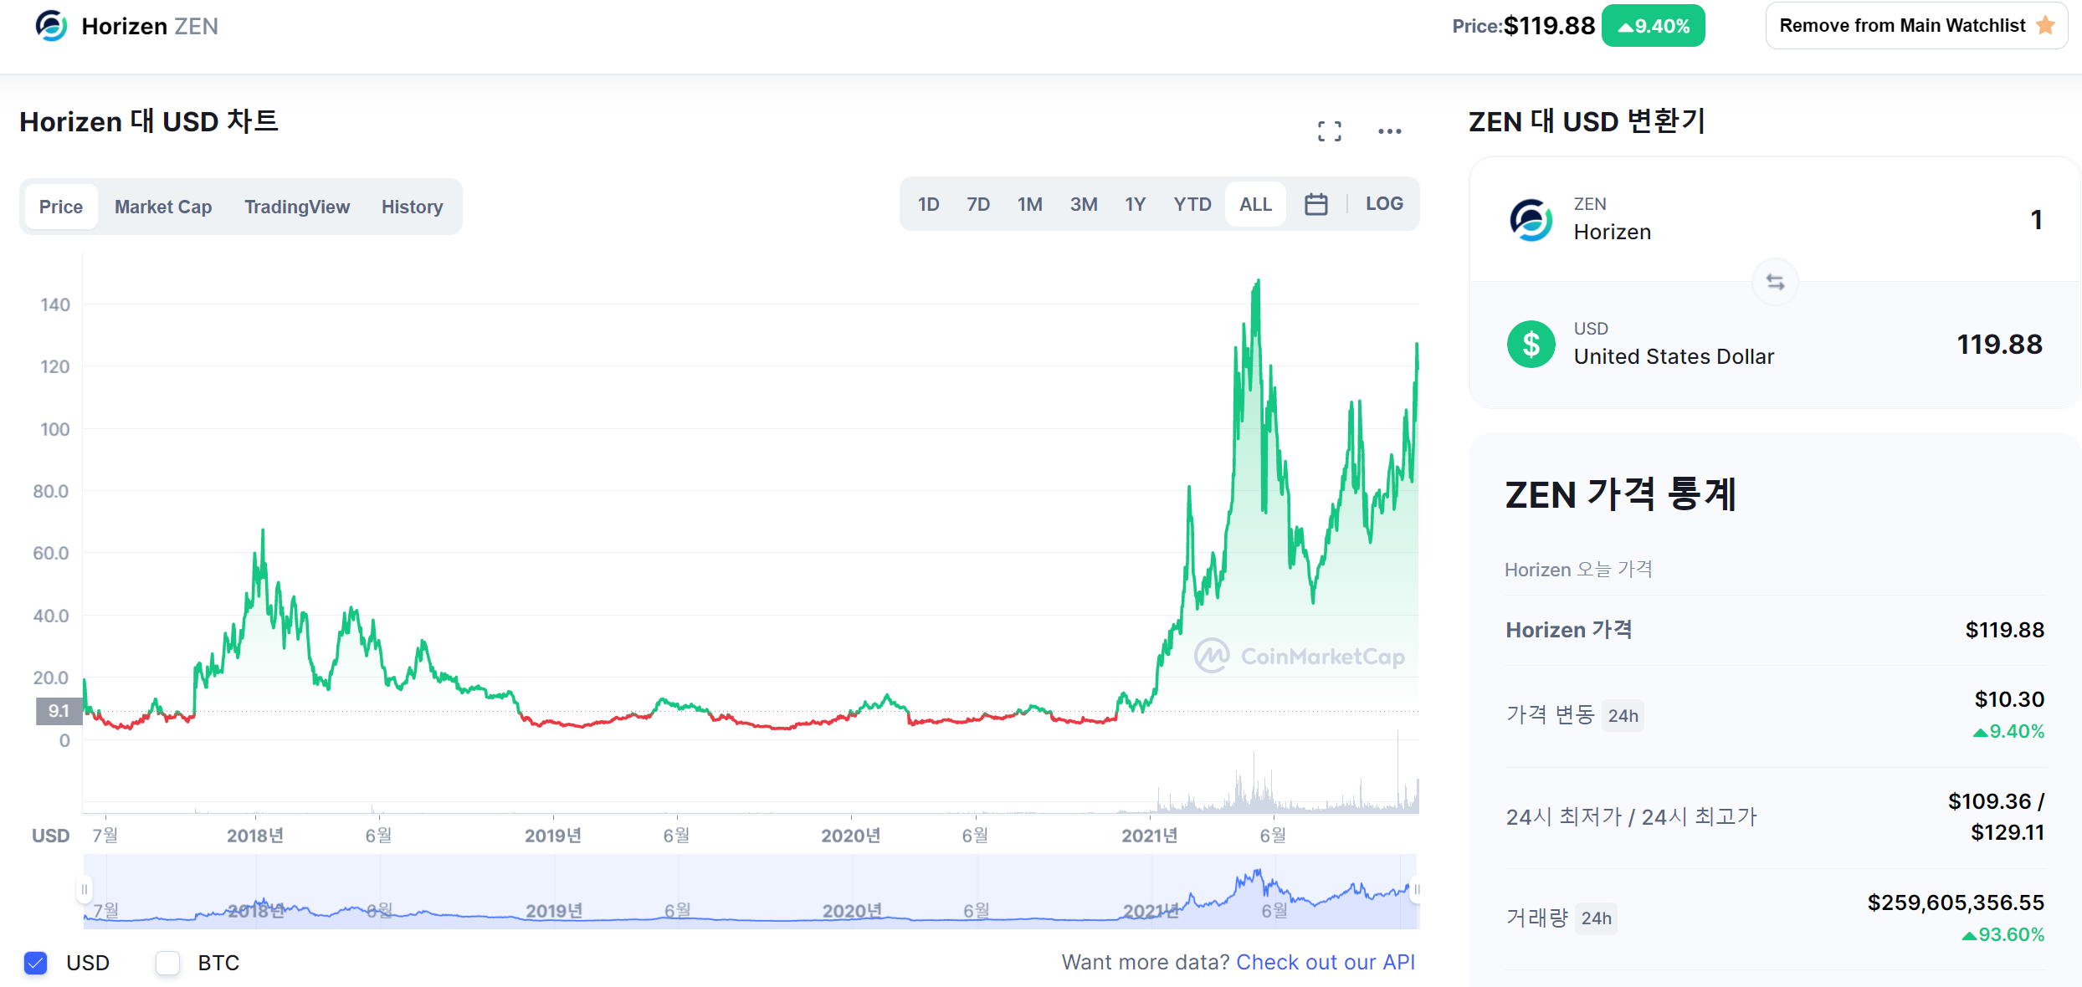Image resolution: width=2082 pixels, height=987 pixels.
Task: Expand the 24h price change selector
Action: [x=1622, y=716]
